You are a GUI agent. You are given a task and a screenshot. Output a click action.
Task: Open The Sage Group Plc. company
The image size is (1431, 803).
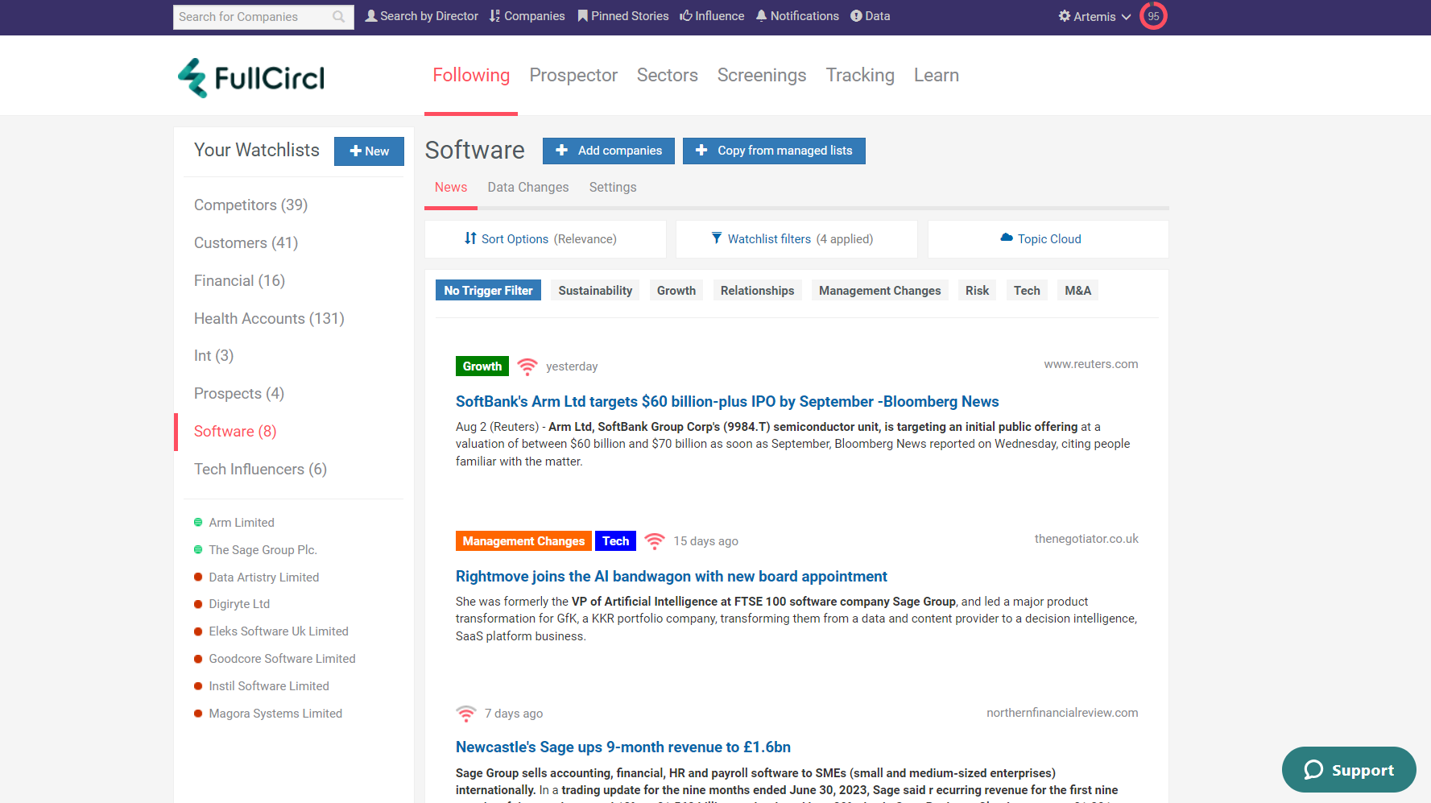tap(263, 550)
